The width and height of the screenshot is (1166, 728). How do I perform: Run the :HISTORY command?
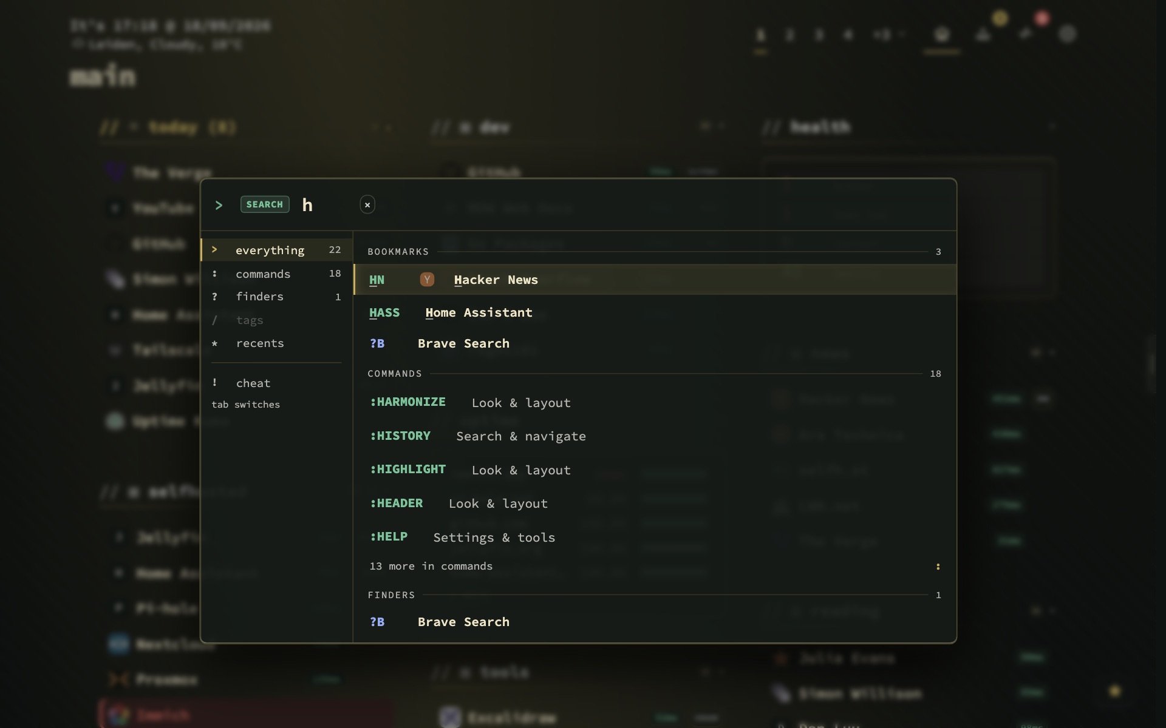[x=655, y=436]
